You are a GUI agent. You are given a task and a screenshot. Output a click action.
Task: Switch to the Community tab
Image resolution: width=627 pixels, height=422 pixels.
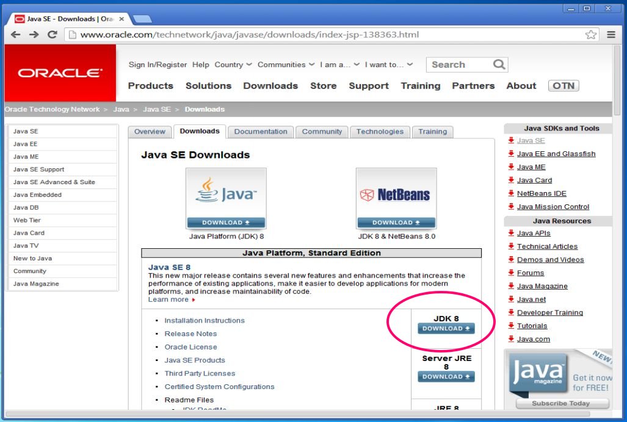click(322, 132)
